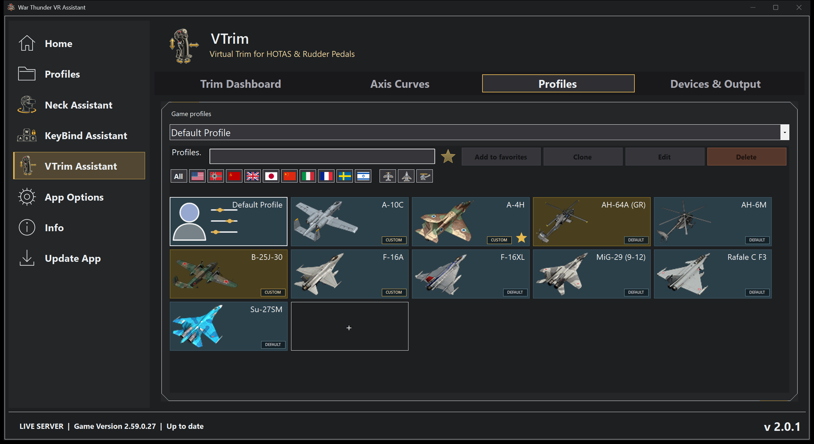Expand the Game profiles dropdown
The image size is (814, 444).
point(784,133)
